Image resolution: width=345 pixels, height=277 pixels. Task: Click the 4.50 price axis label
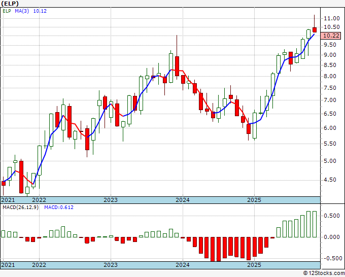point(330,180)
